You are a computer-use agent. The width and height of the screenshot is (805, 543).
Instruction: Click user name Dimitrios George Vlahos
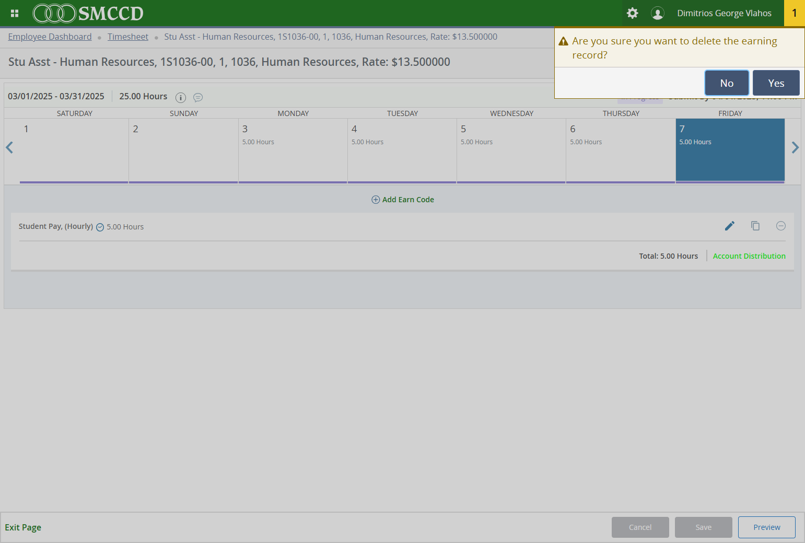pyautogui.click(x=724, y=13)
